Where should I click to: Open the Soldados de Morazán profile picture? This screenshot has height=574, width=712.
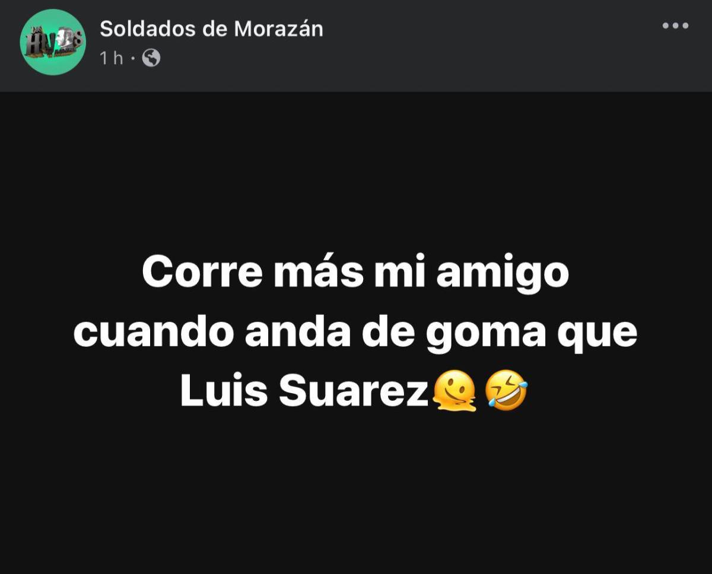click(x=53, y=42)
